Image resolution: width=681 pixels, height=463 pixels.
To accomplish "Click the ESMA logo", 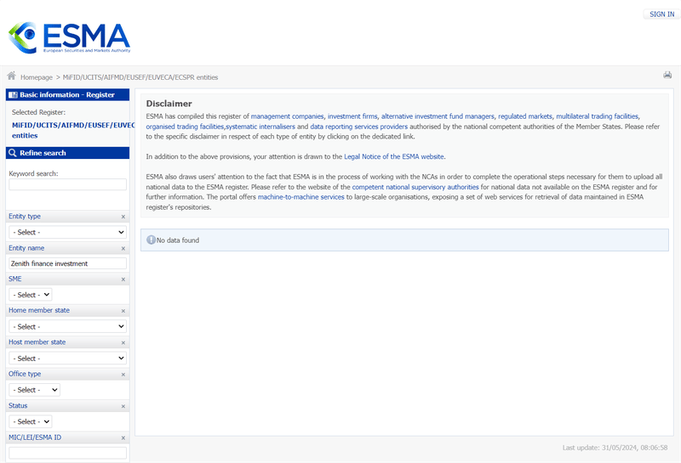I will click(70, 37).
